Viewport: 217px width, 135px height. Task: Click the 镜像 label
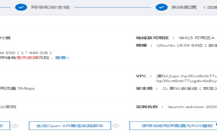pos(141,45)
